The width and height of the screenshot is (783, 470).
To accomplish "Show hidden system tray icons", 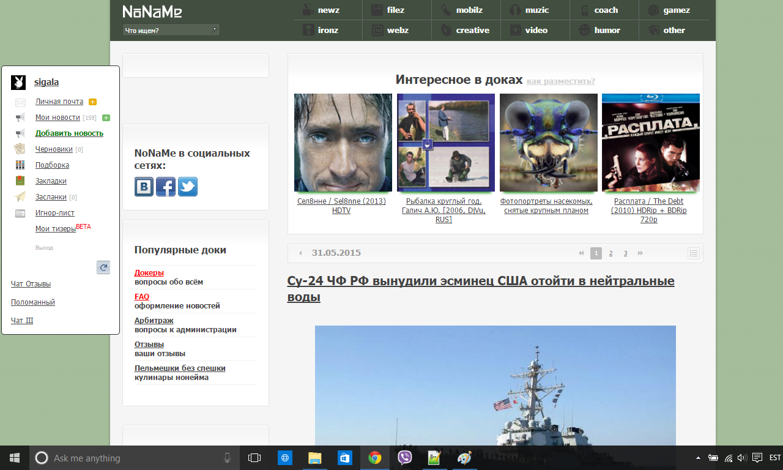I will click(x=698, y=458).
